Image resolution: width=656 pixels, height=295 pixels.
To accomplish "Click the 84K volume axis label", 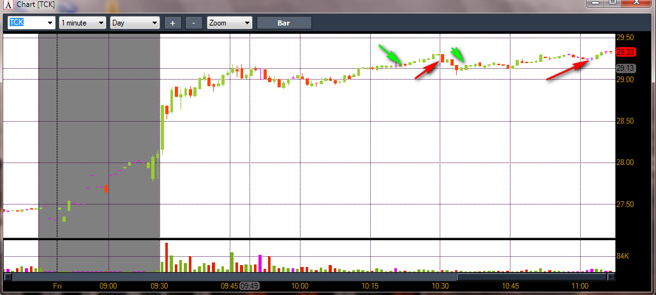I will coord(623,256).
